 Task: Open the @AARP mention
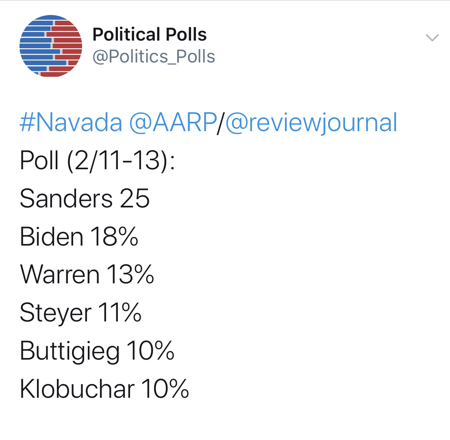(x=173, y=123)
